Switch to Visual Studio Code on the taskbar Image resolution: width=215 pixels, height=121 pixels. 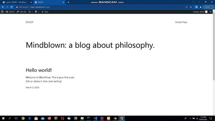(x=95, y=118)
